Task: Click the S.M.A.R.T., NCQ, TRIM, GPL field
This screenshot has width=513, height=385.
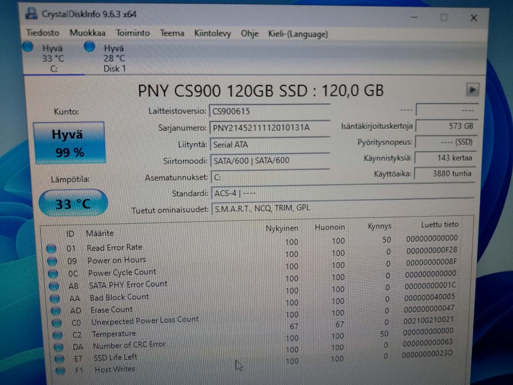Action: pyautogui.click(x=343, y=208)
